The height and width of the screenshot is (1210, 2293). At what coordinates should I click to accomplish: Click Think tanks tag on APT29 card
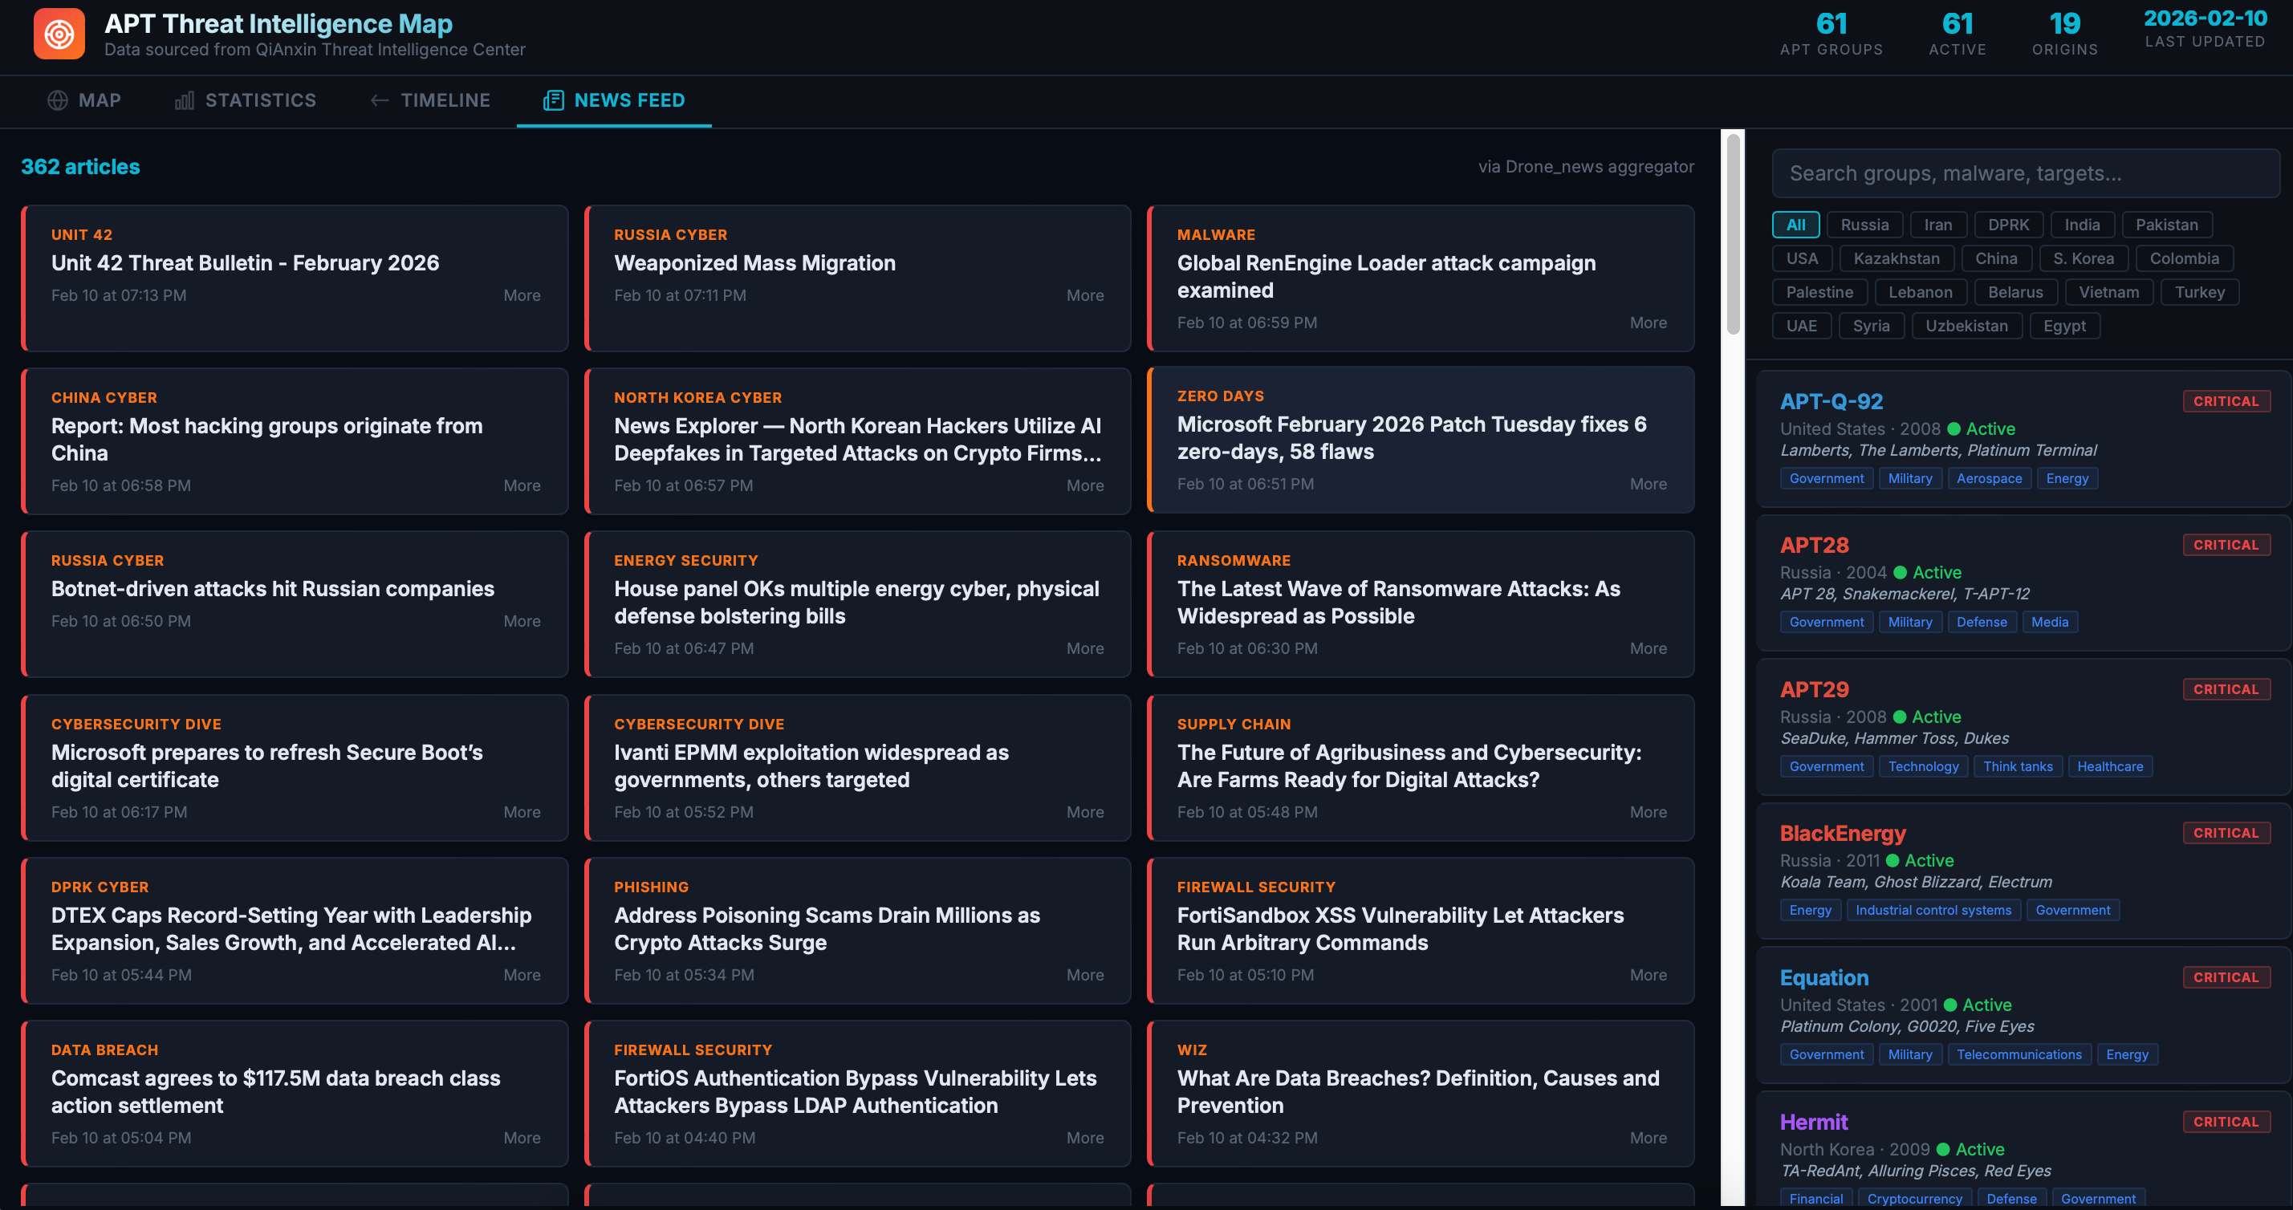click(x=2017, y=767)
